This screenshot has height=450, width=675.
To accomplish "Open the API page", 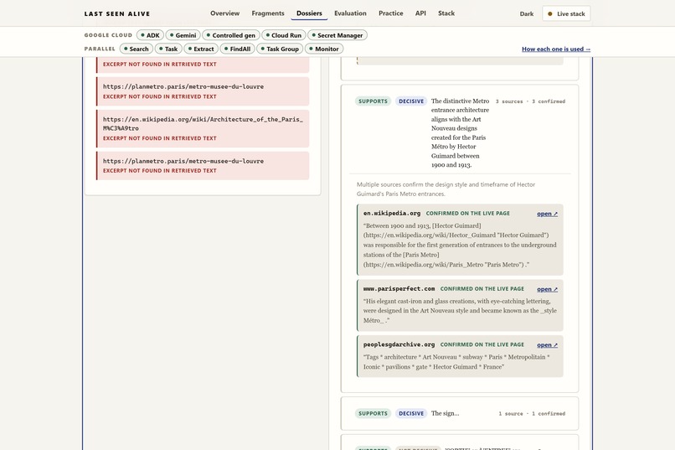I will [420, 13].
